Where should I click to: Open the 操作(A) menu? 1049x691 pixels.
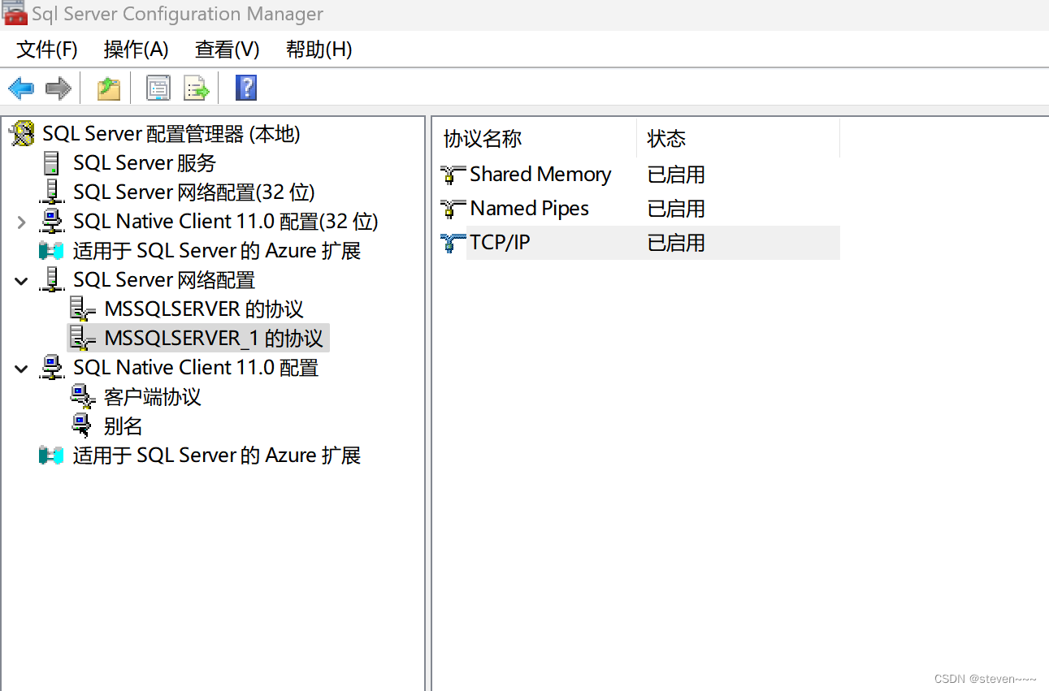[x=137, y=50]
